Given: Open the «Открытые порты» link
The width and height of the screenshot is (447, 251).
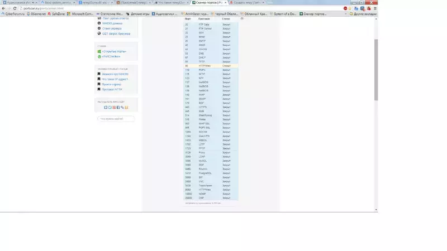Looking at the screenshot, I should tap(114, 51).
